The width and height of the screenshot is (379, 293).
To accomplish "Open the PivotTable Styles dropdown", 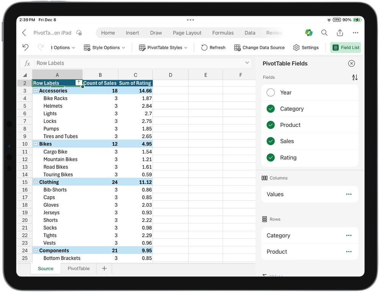I will 164,48.
